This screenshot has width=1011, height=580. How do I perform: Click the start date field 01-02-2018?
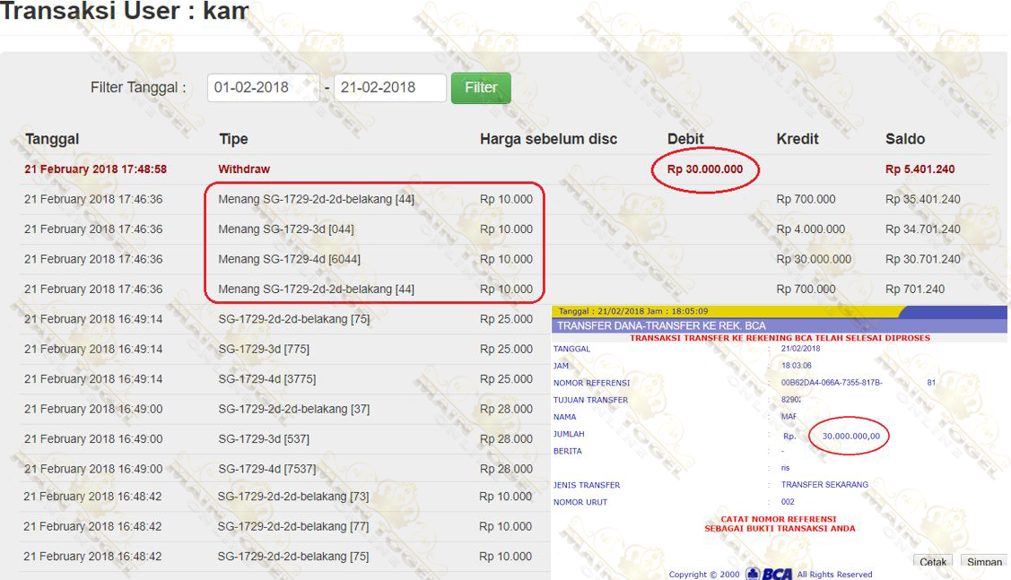pos(263,88)
